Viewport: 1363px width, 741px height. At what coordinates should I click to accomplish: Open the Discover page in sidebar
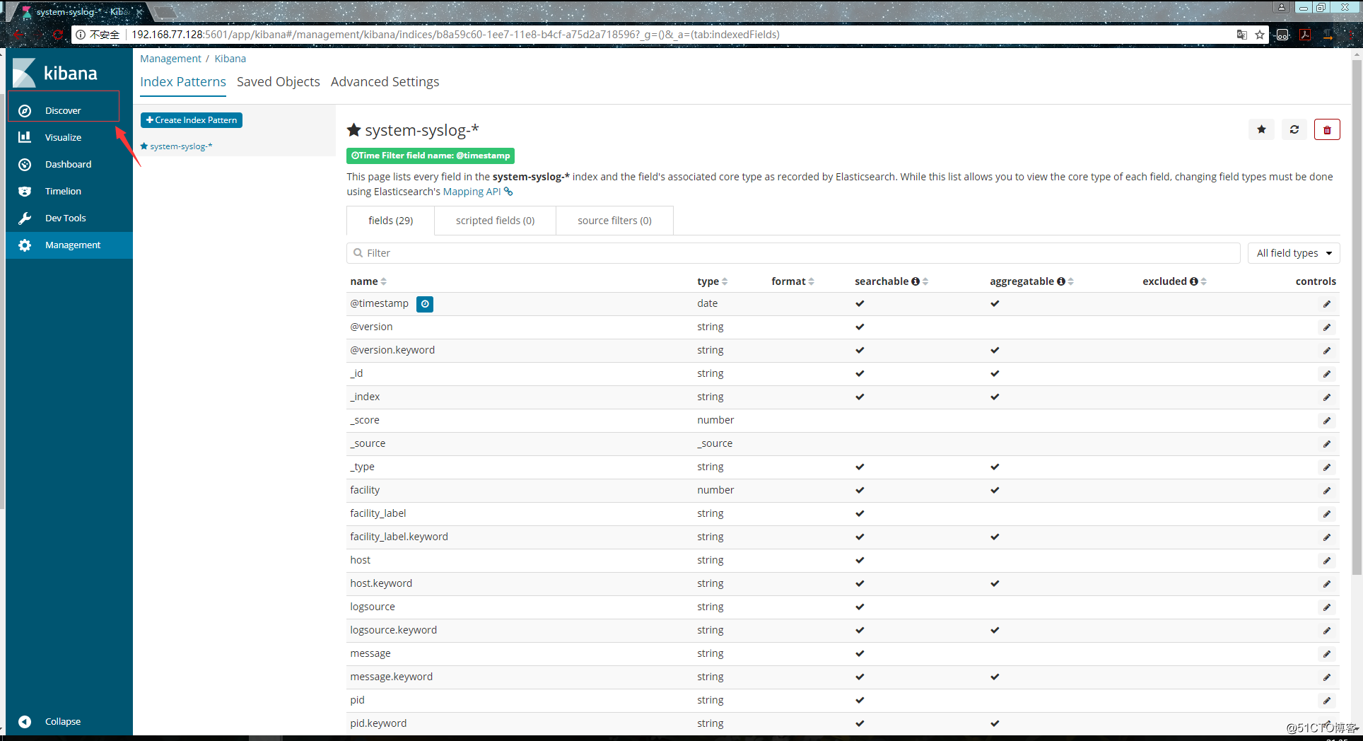(x=63, y=110)
